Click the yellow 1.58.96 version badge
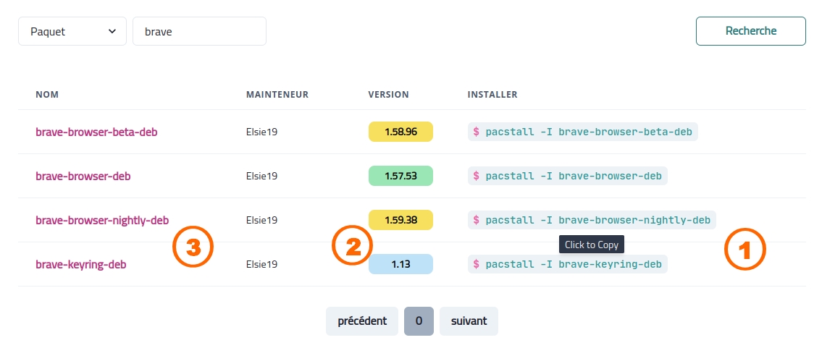 [x=400, y=132]
